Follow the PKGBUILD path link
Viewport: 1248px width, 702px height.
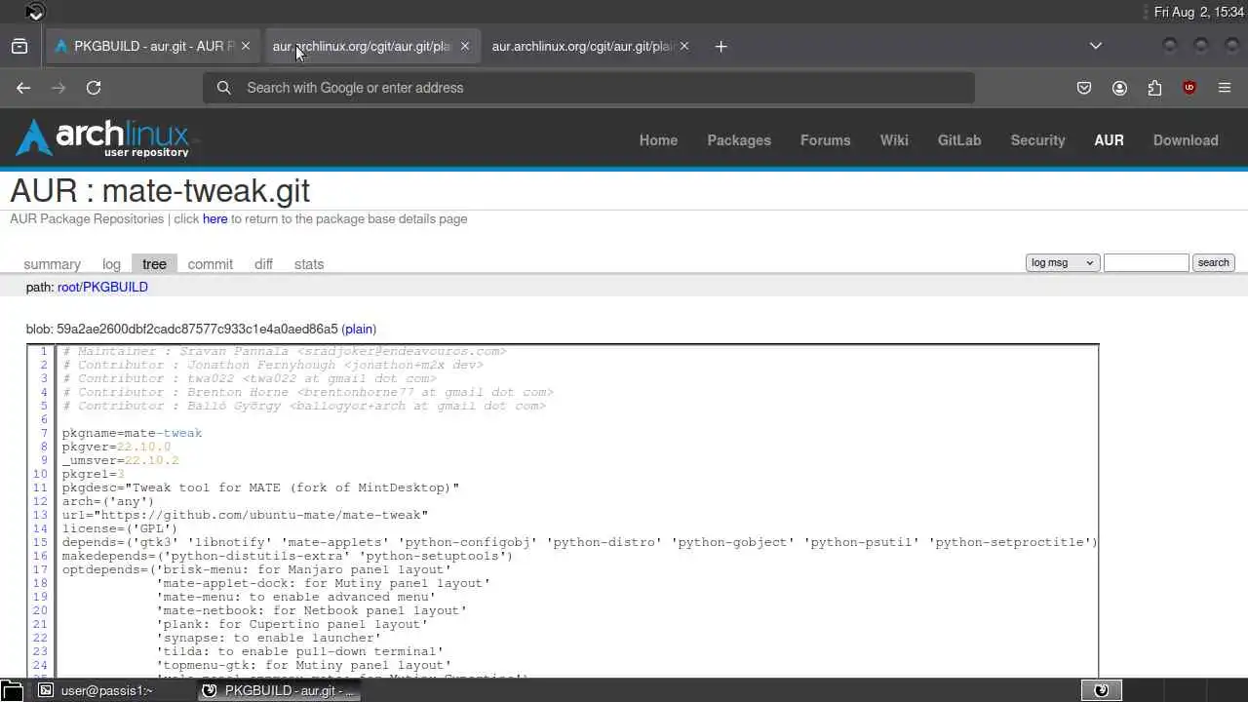[115, 288]
